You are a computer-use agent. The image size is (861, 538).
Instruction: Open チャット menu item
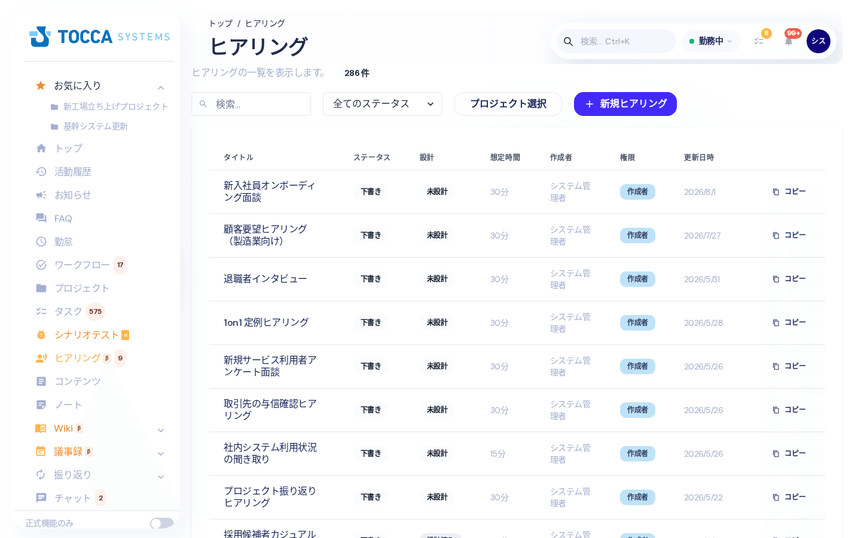click(x=72, y=498)
